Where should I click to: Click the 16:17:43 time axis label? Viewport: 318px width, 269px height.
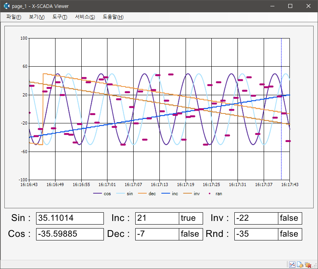coord(290,184)
